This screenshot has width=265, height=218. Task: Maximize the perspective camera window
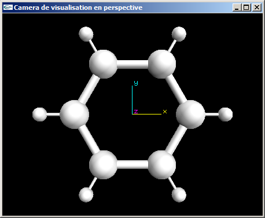[x=246, y=8]
